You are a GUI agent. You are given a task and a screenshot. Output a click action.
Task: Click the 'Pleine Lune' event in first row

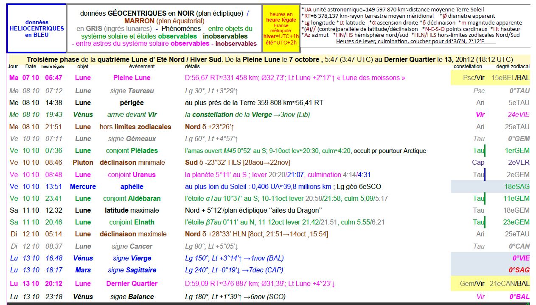coord(131,78)
